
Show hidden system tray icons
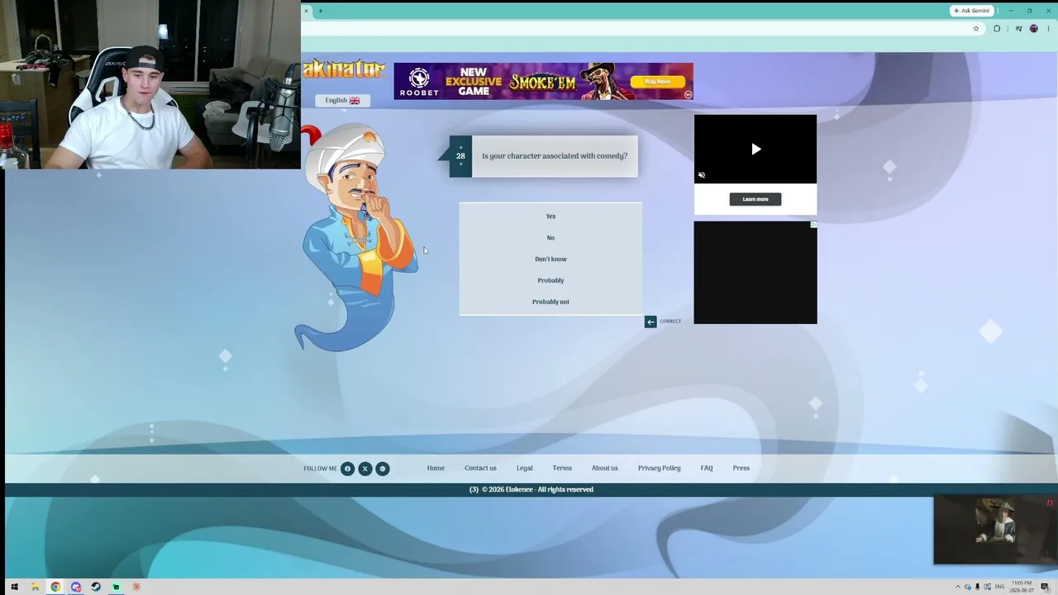tap(959, 587)
